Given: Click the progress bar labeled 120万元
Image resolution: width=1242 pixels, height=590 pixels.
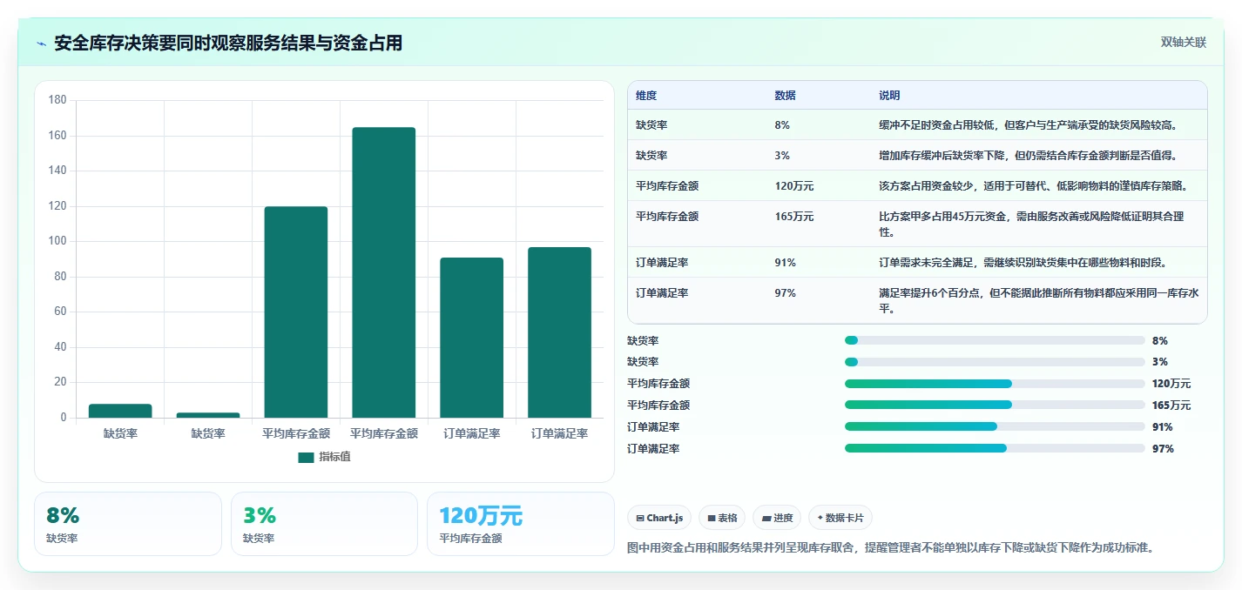Looking at the screenshot, I should coord(995,384).
